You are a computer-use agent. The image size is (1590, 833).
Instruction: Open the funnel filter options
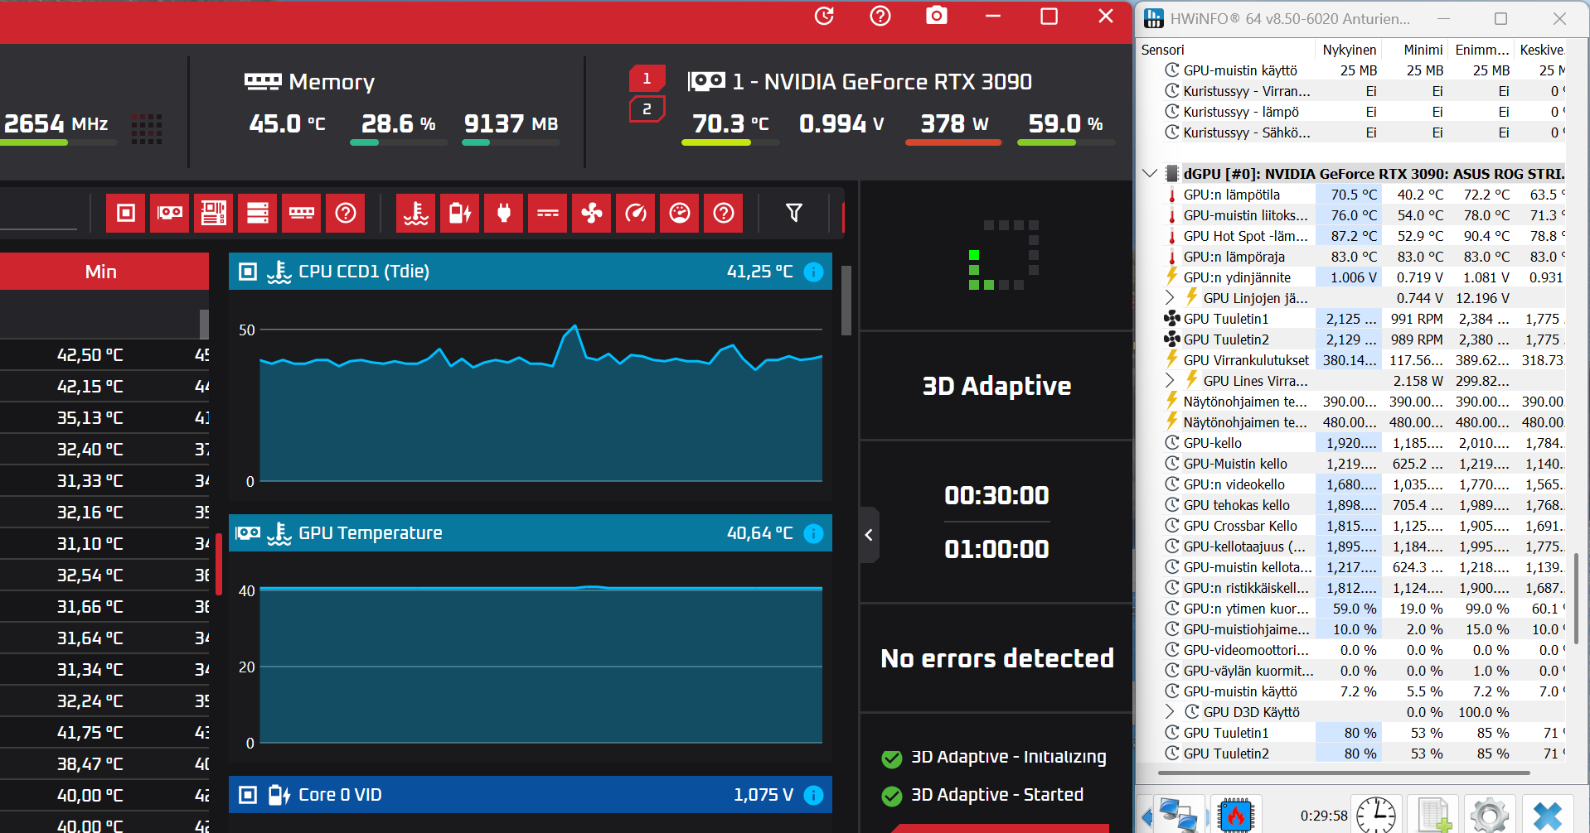pos(793,214)
